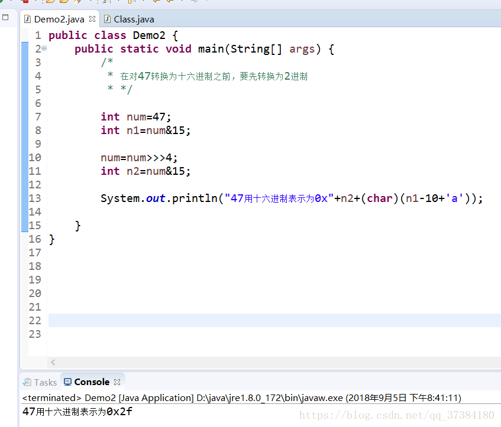Click the 'out' field in println statement
Image resolution: width=501 pixels, height=427 pixels.
click(x=156, y=198)
